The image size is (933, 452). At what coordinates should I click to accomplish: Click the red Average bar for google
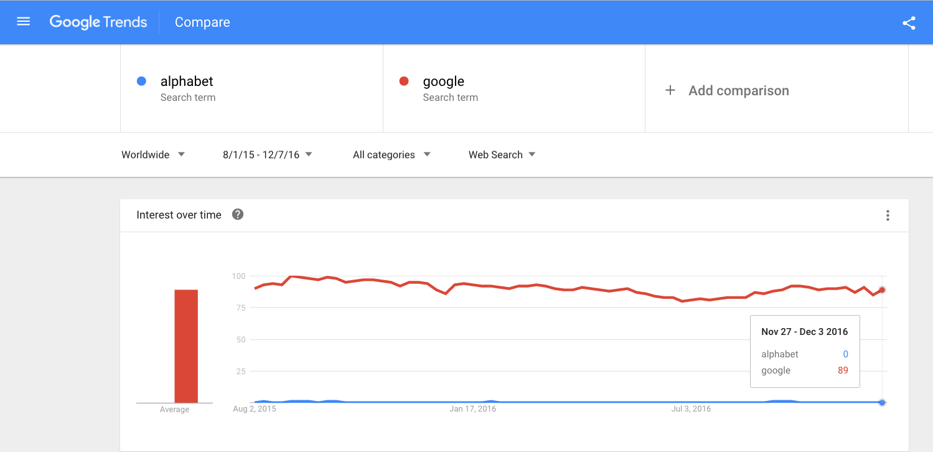(x=186, y=346)
